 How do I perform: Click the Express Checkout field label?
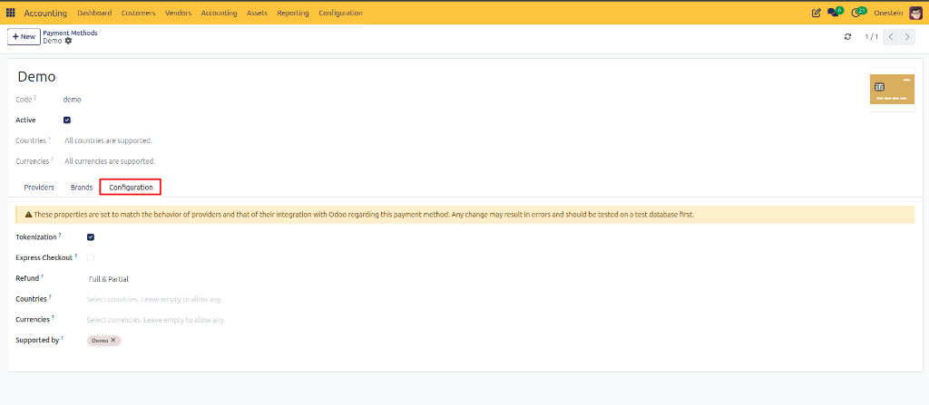tap(44, 257)
